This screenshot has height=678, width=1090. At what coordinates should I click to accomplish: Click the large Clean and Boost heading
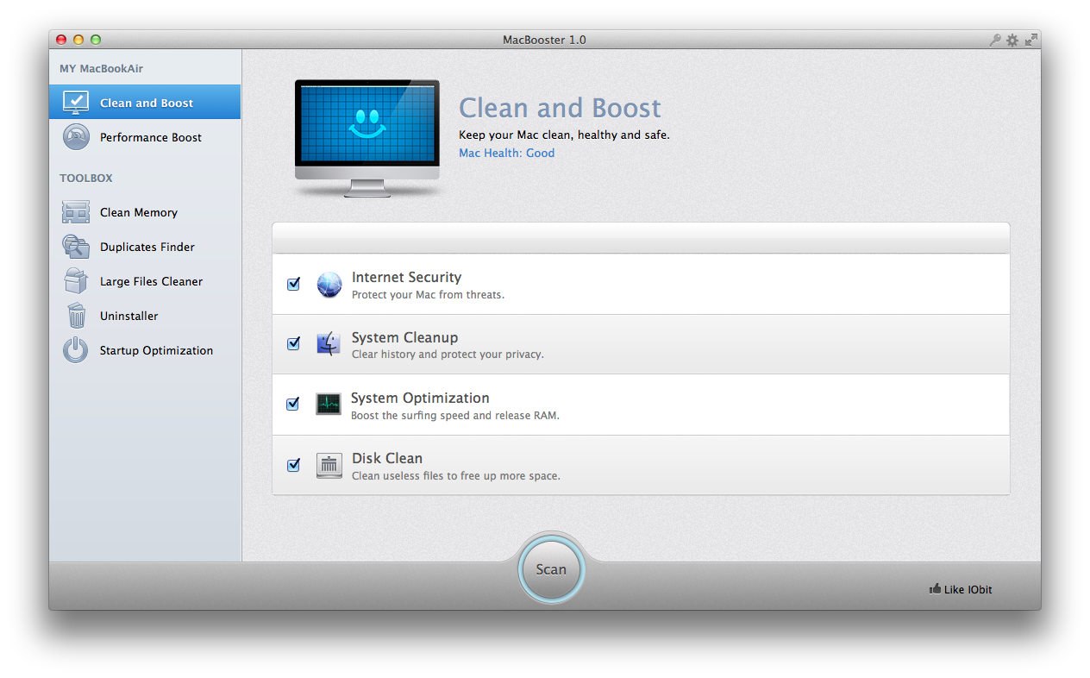pos(560,108)
